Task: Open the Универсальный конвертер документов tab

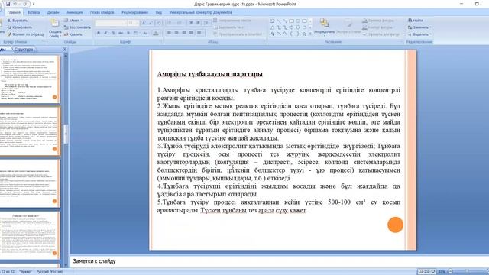Action: 200,12
